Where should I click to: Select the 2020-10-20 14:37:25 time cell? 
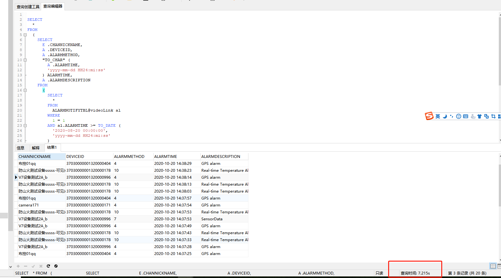[177, 254]
